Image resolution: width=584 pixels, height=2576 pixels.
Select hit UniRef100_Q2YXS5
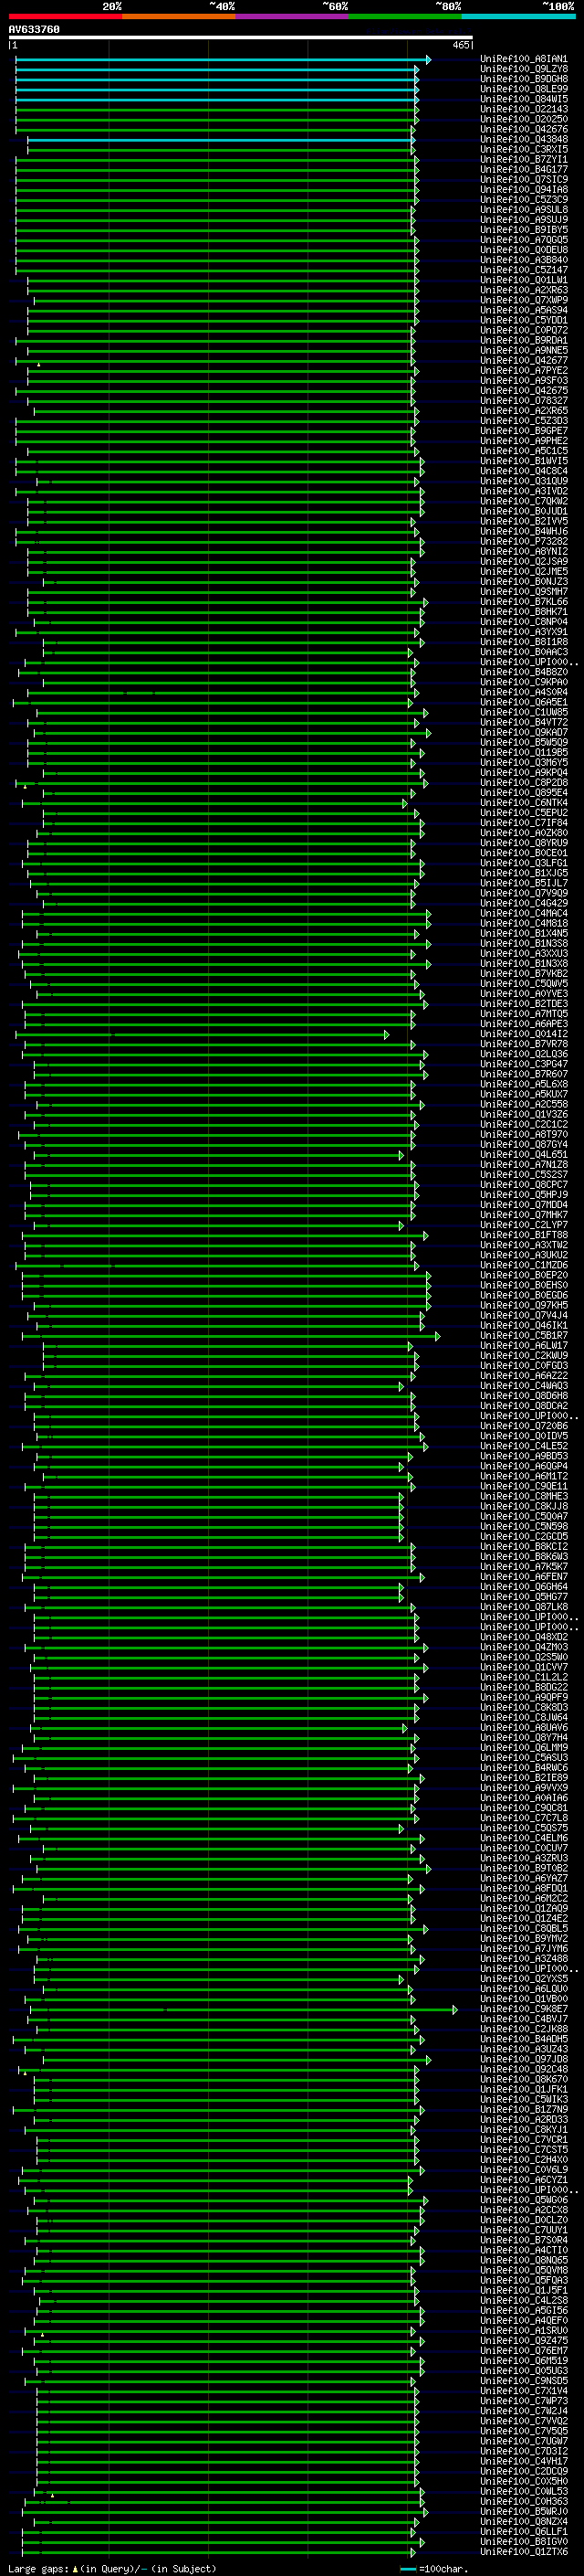click(x=524, y=1979)
